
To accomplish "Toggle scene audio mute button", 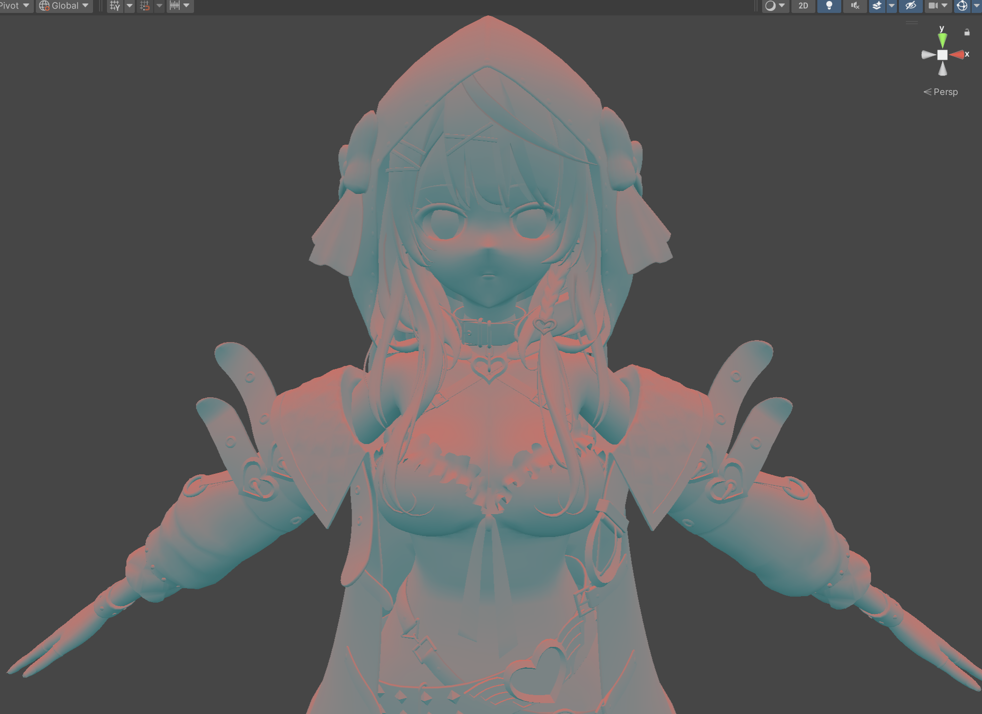I will click(x=855, y=6).
